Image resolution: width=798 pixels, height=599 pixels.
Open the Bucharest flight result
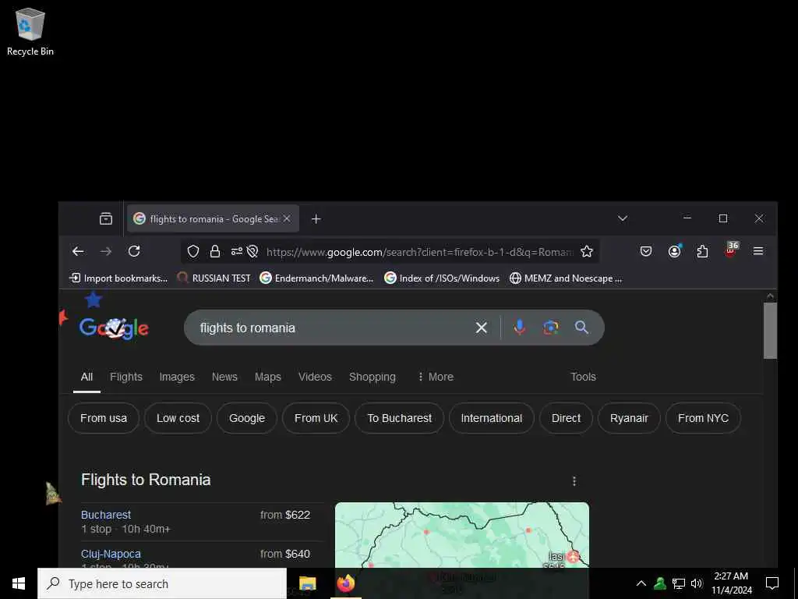pos(106,515)
